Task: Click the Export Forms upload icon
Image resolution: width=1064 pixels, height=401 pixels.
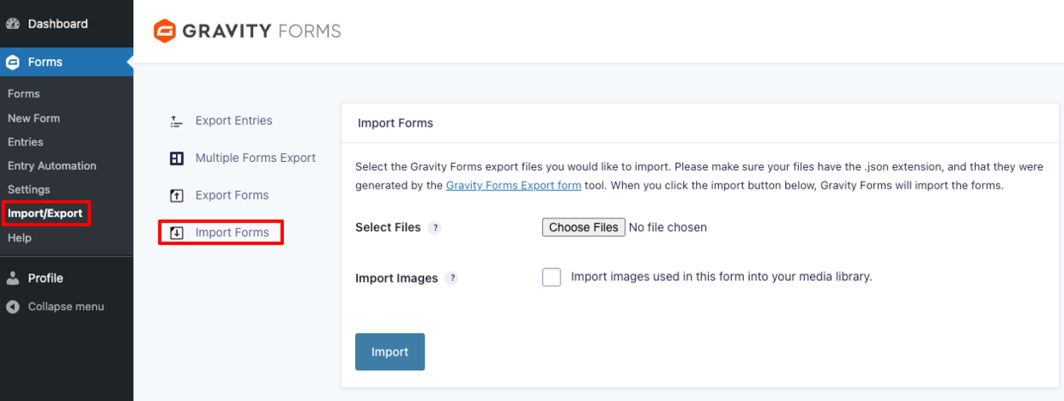Action: 176,195
